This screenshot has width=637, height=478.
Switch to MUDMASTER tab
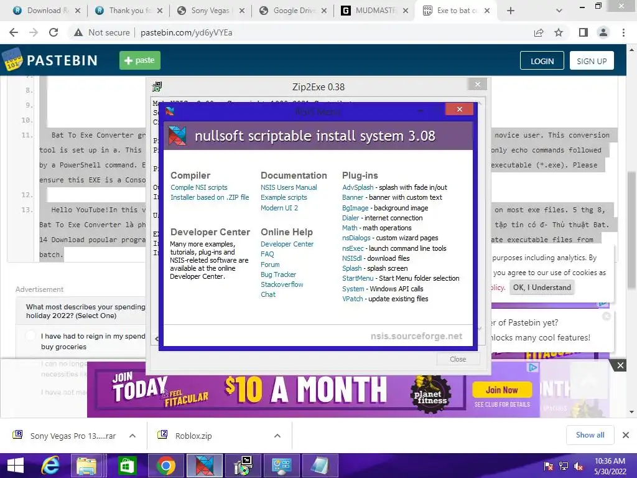tap(374, 11)
